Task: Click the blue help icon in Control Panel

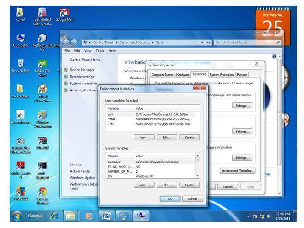Action: tap(274, 56)
